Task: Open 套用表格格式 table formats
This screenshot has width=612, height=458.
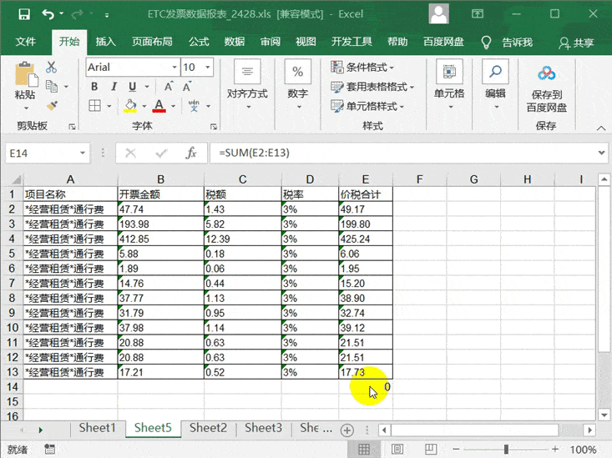Action: point(372,87)
